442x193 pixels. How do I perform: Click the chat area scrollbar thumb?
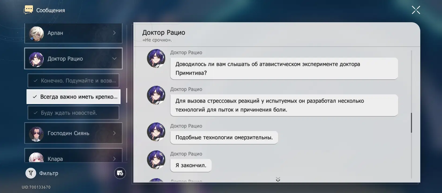pyautogui.click(x=411, y=123)
